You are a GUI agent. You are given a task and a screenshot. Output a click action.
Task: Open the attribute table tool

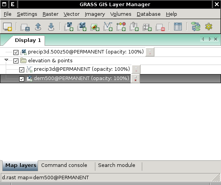[x=178, y=27]
